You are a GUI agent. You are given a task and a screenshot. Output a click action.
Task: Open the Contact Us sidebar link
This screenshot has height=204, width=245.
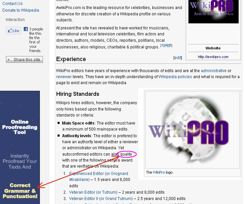pyautogui.click(x=12, y=4)
